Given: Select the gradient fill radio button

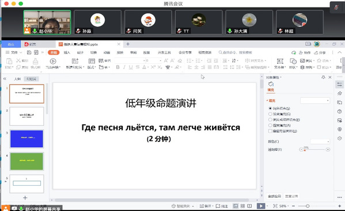Looking at the screenshot, I should (x=270, y=114).
